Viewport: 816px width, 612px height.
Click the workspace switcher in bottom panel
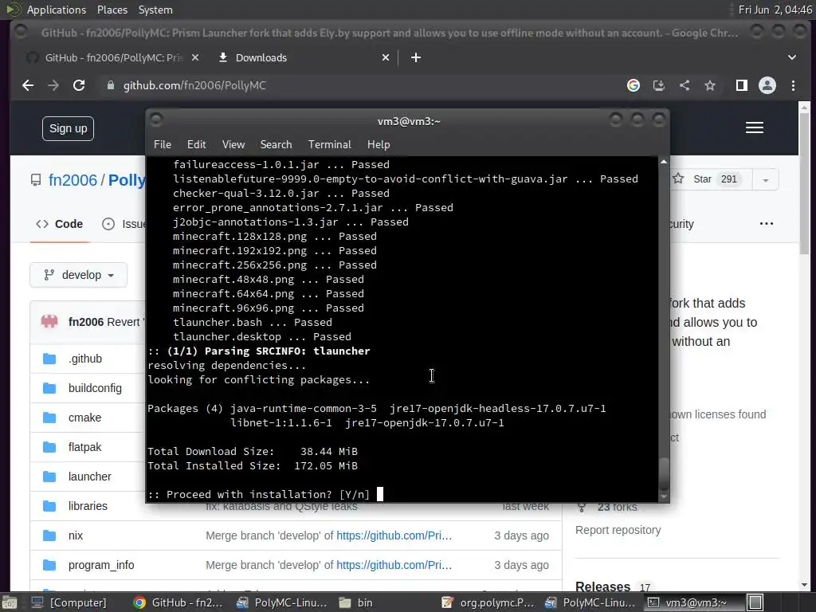tap(755, 602)
